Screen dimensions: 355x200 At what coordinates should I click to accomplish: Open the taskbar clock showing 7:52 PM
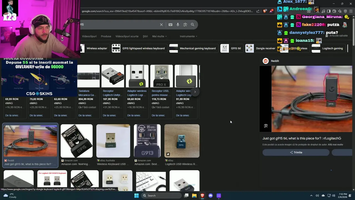tap(343, 196)
